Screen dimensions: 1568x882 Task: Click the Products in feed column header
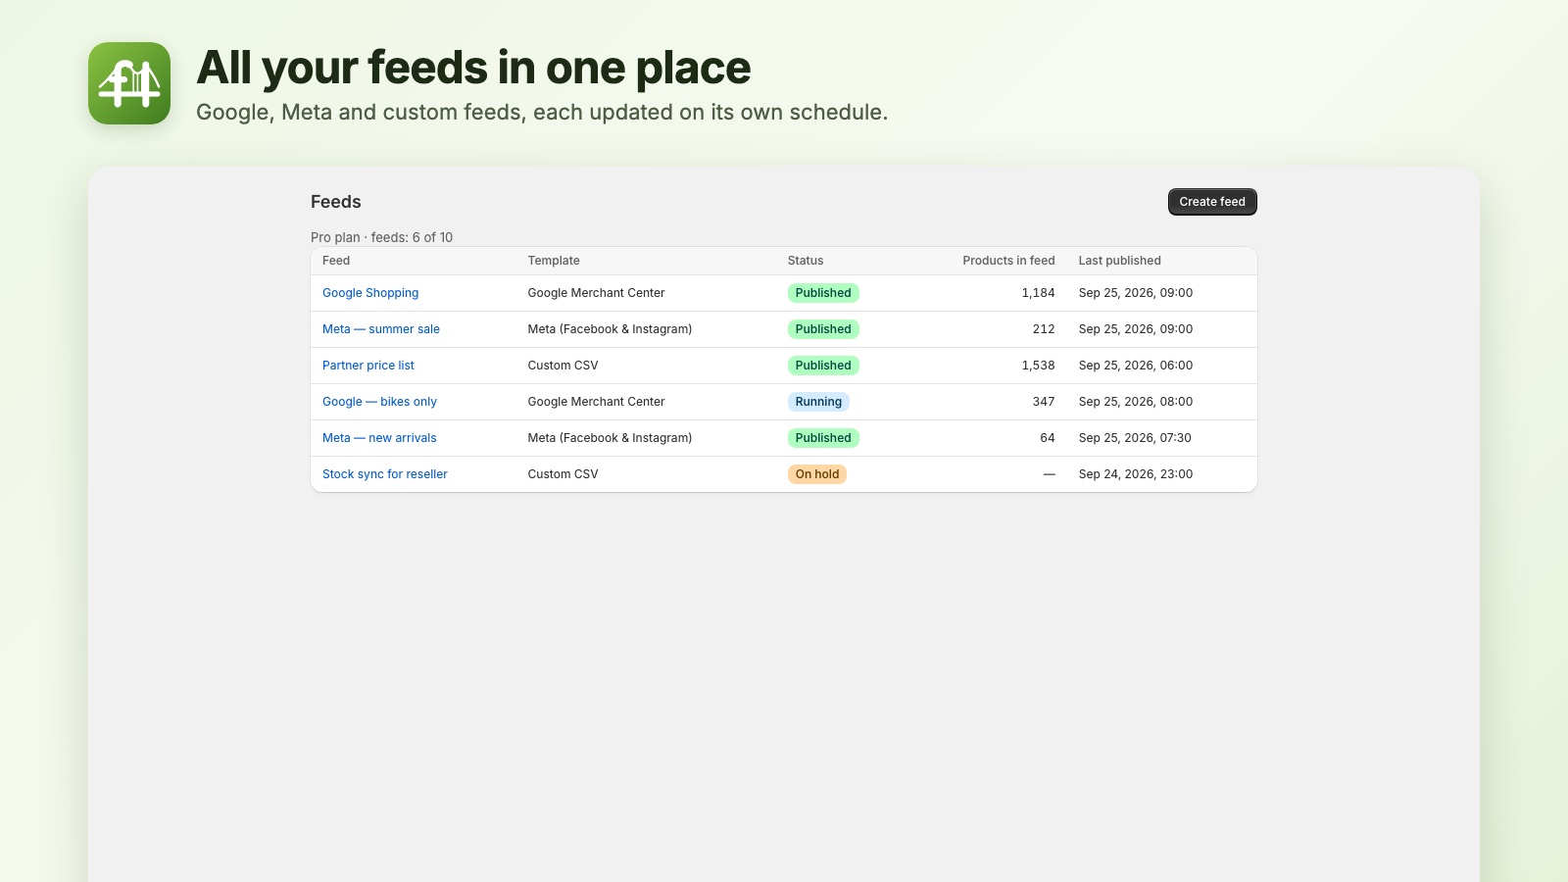[x=1008, y=261]
